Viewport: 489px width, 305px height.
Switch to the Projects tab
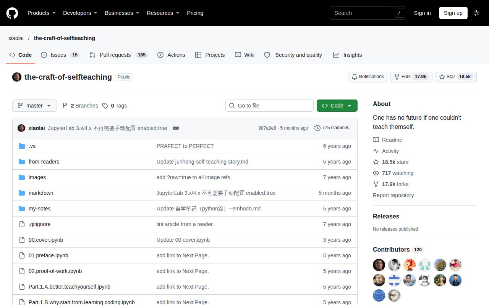point(210,55)
